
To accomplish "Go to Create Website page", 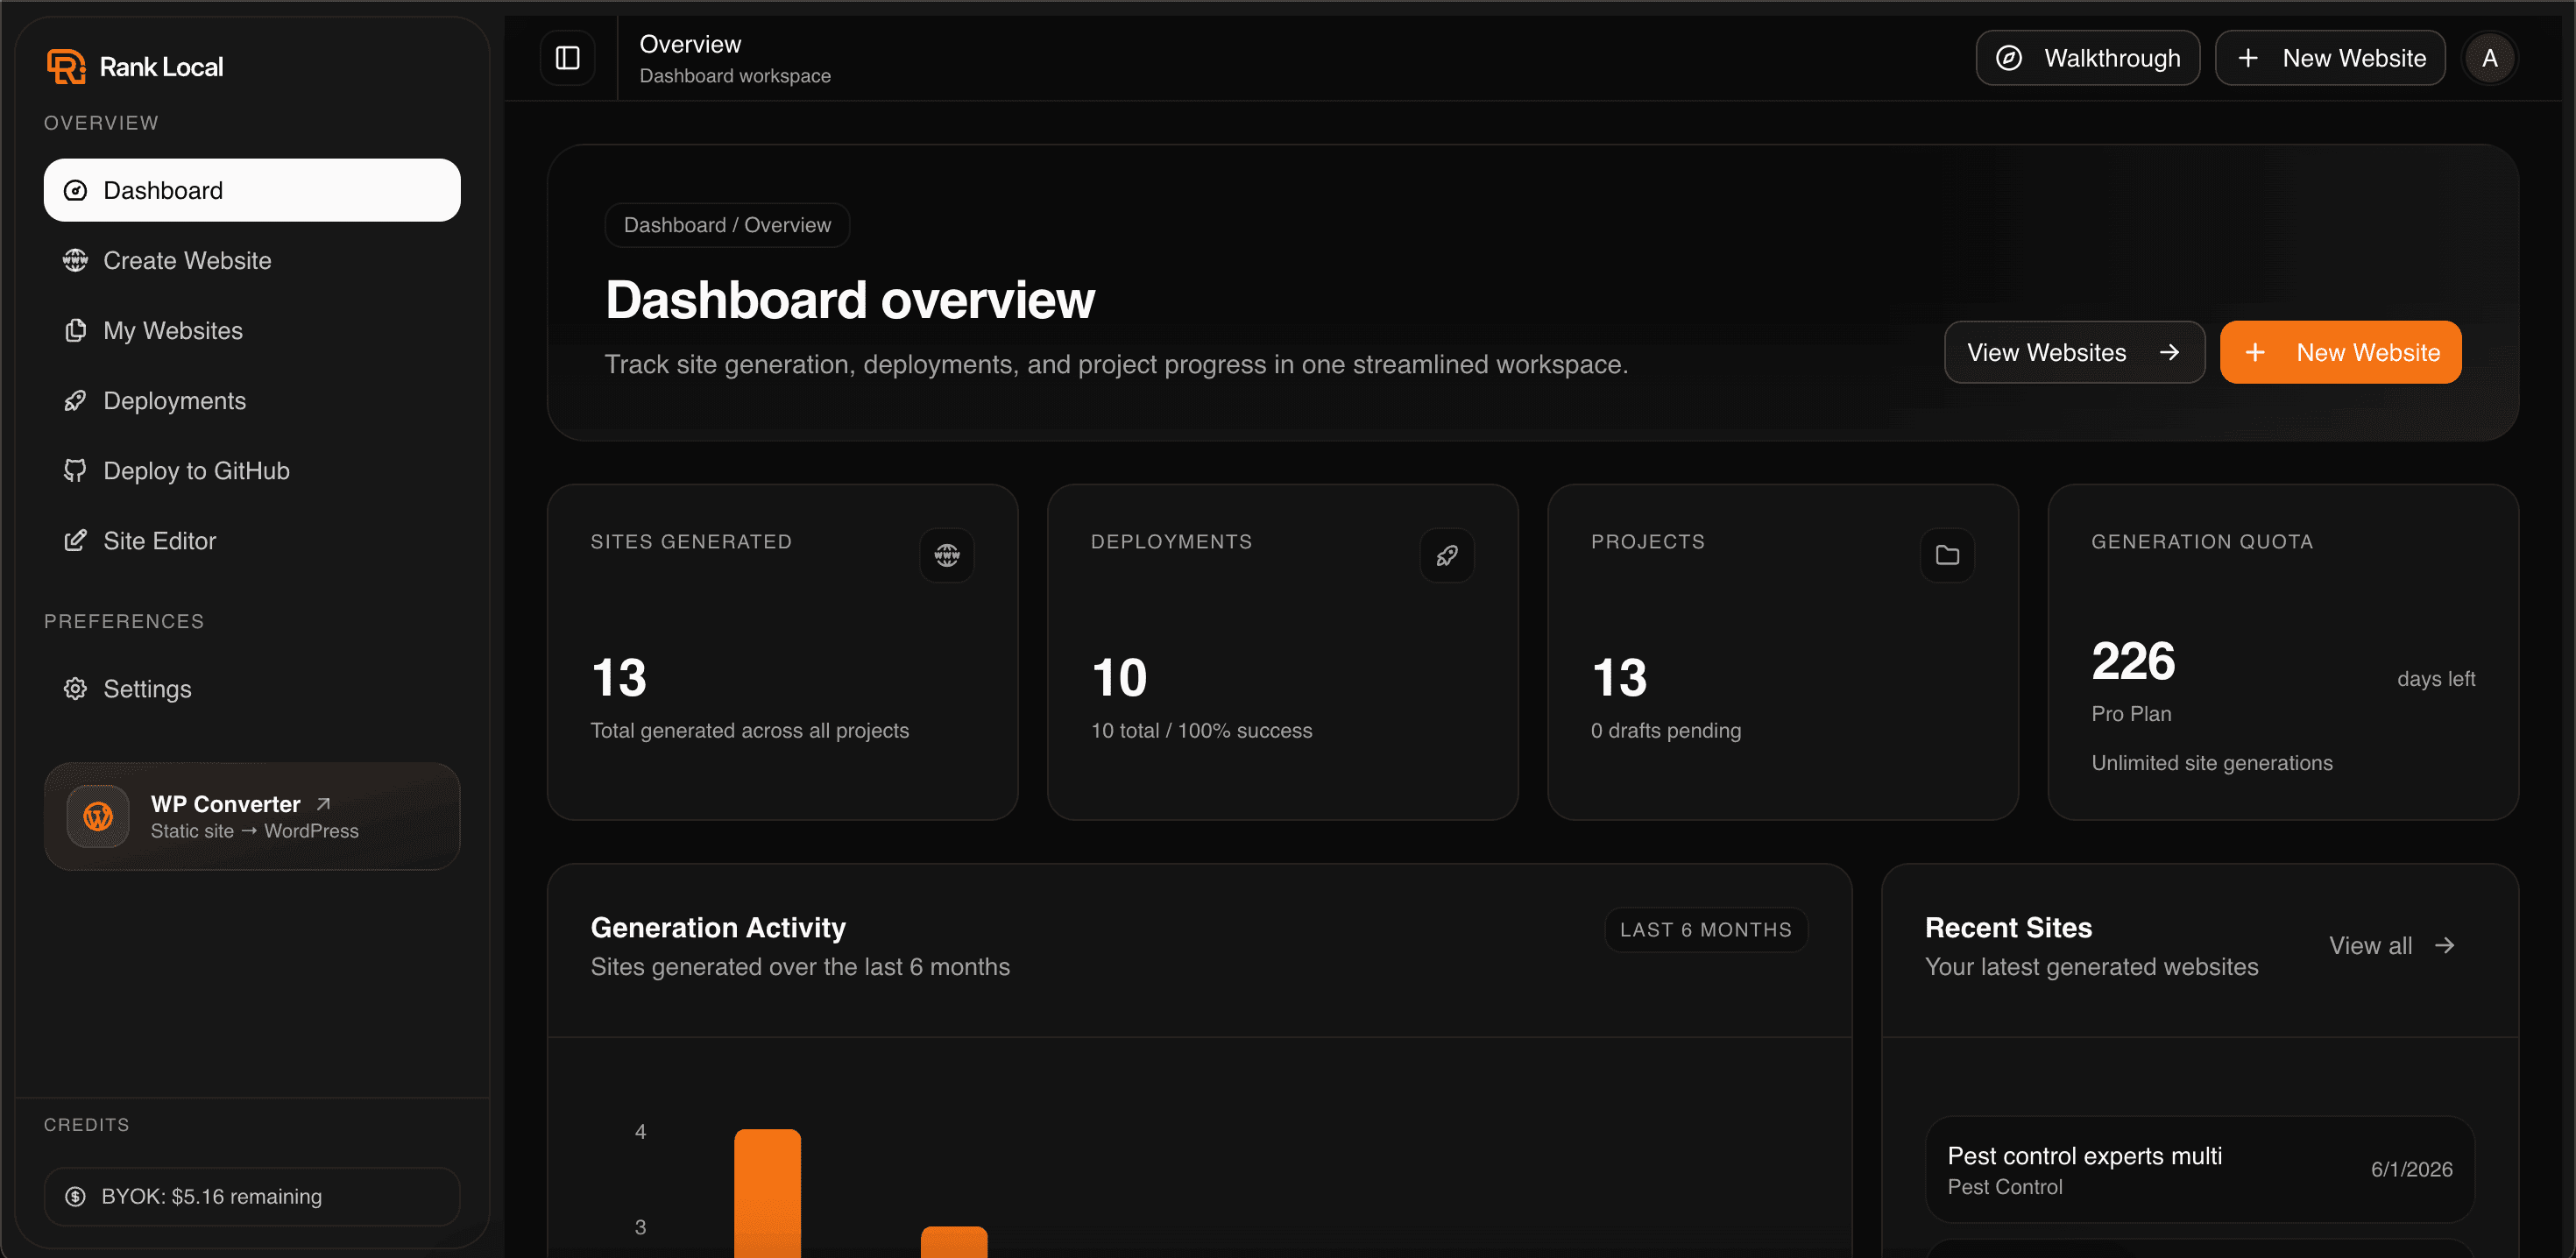I will (252, 260).
